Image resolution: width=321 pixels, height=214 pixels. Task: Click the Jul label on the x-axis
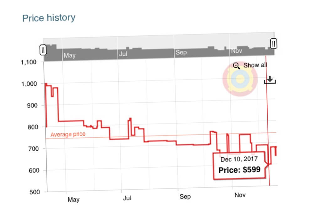pos(127,198)
